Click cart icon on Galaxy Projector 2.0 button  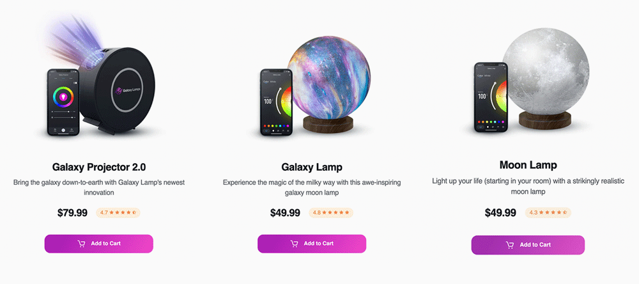(81, 244)
